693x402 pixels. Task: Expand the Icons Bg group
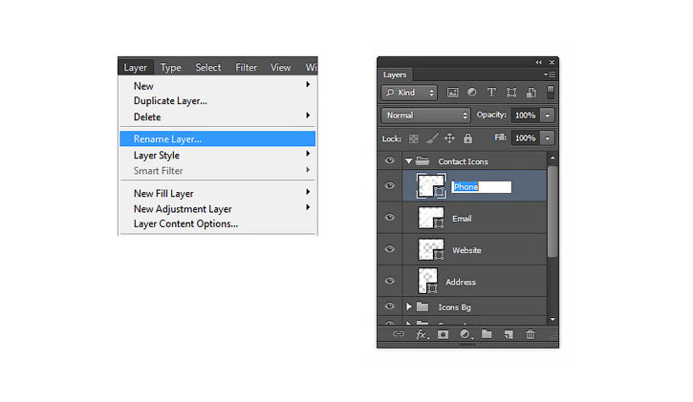[409, 307]
